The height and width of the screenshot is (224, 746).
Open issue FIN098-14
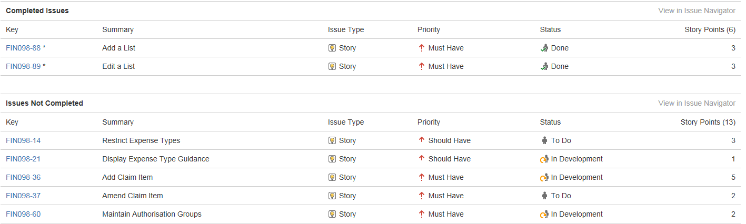[23, 140]
